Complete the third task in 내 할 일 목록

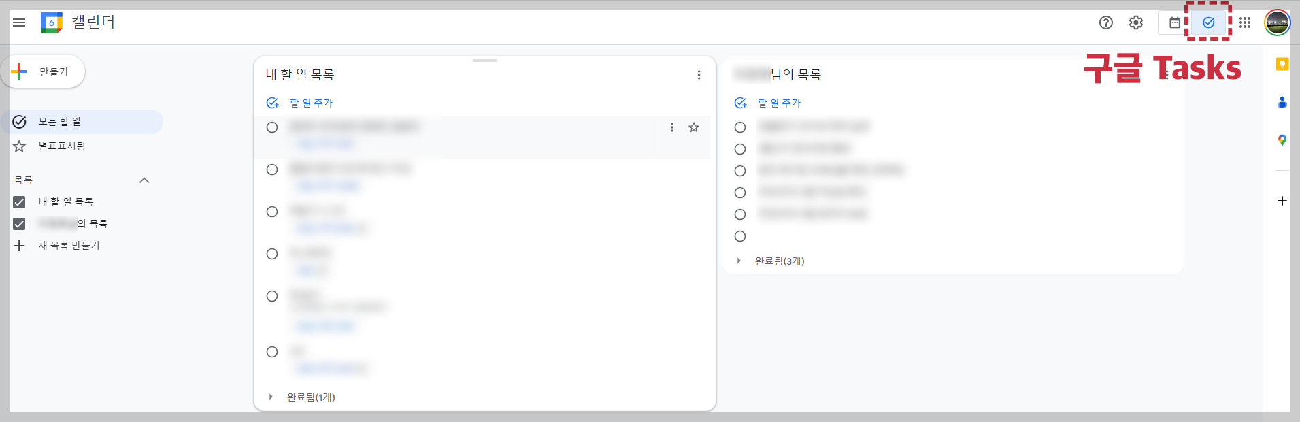point(272,212)
